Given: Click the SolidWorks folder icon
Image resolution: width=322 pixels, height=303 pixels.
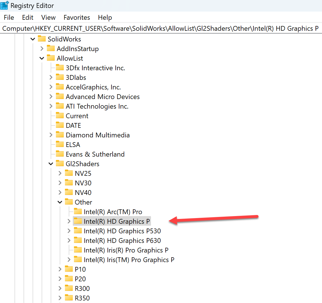Looking at the screenshot, I should pos(42,39).
